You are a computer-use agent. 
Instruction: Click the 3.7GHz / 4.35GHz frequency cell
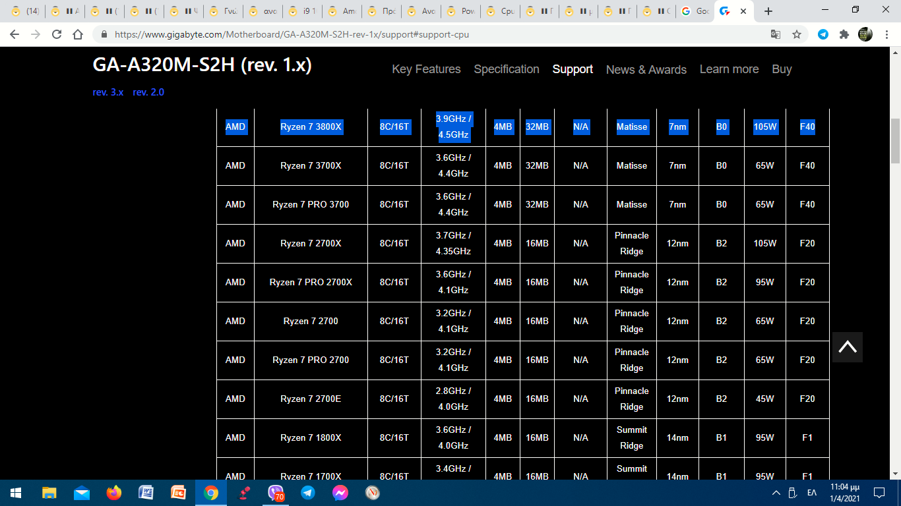453,243
